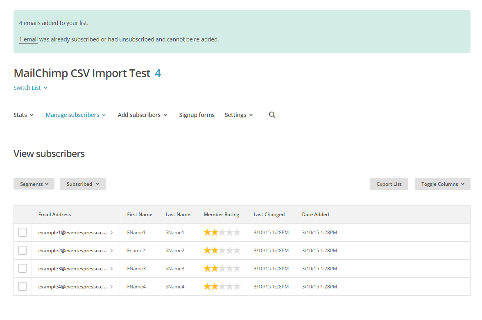Click the View subscribers heading

[49, 154]
